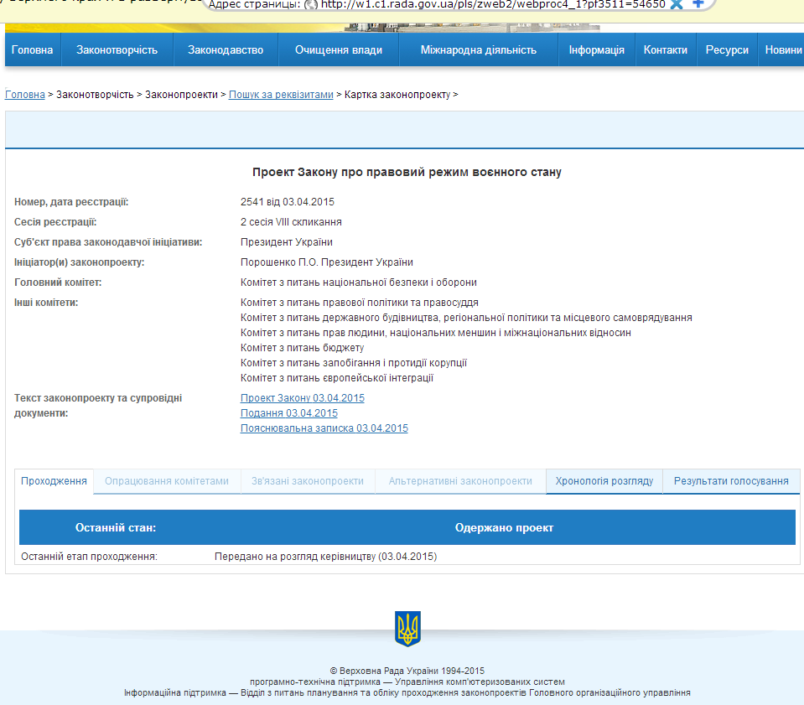The width and height of the screenshot is (804, 705).
Task: Click Комітет з питань європейської інтеграції
Action: (337, 378)
